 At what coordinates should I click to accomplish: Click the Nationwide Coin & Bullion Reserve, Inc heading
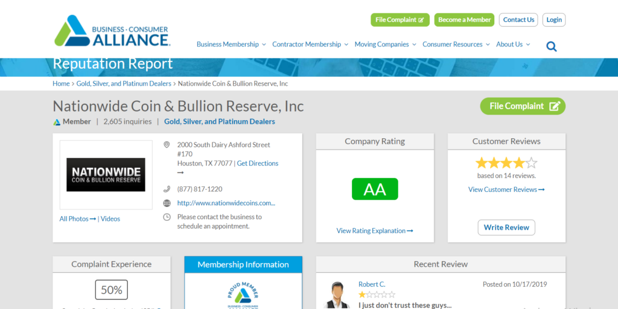point(178,106)
